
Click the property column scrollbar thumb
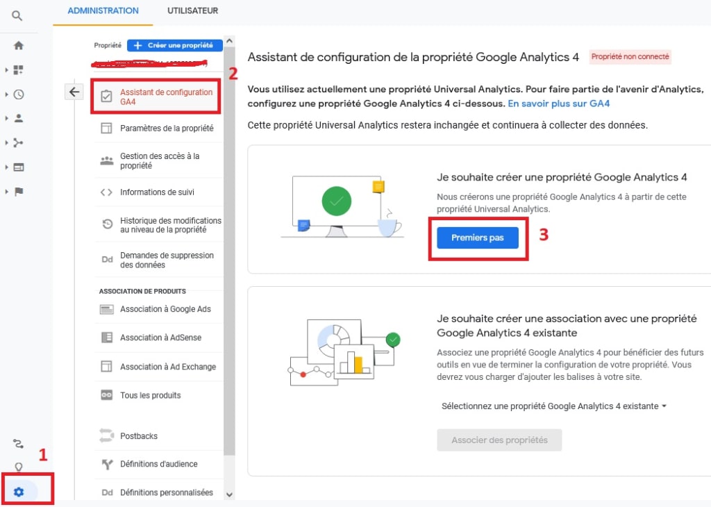(x=229, y=251)
